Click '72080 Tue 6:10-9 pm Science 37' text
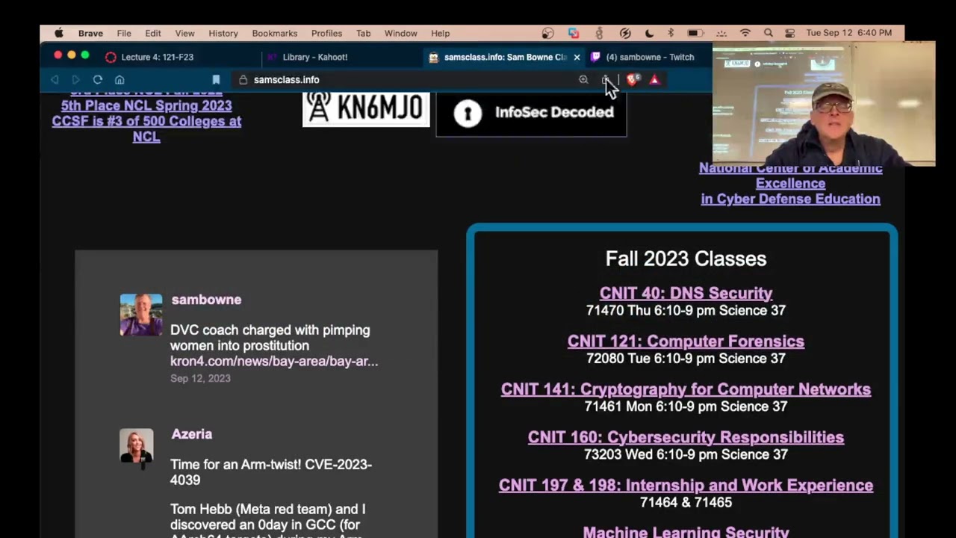The height and width of the screenshot is (538, 956). click(686, 358)
